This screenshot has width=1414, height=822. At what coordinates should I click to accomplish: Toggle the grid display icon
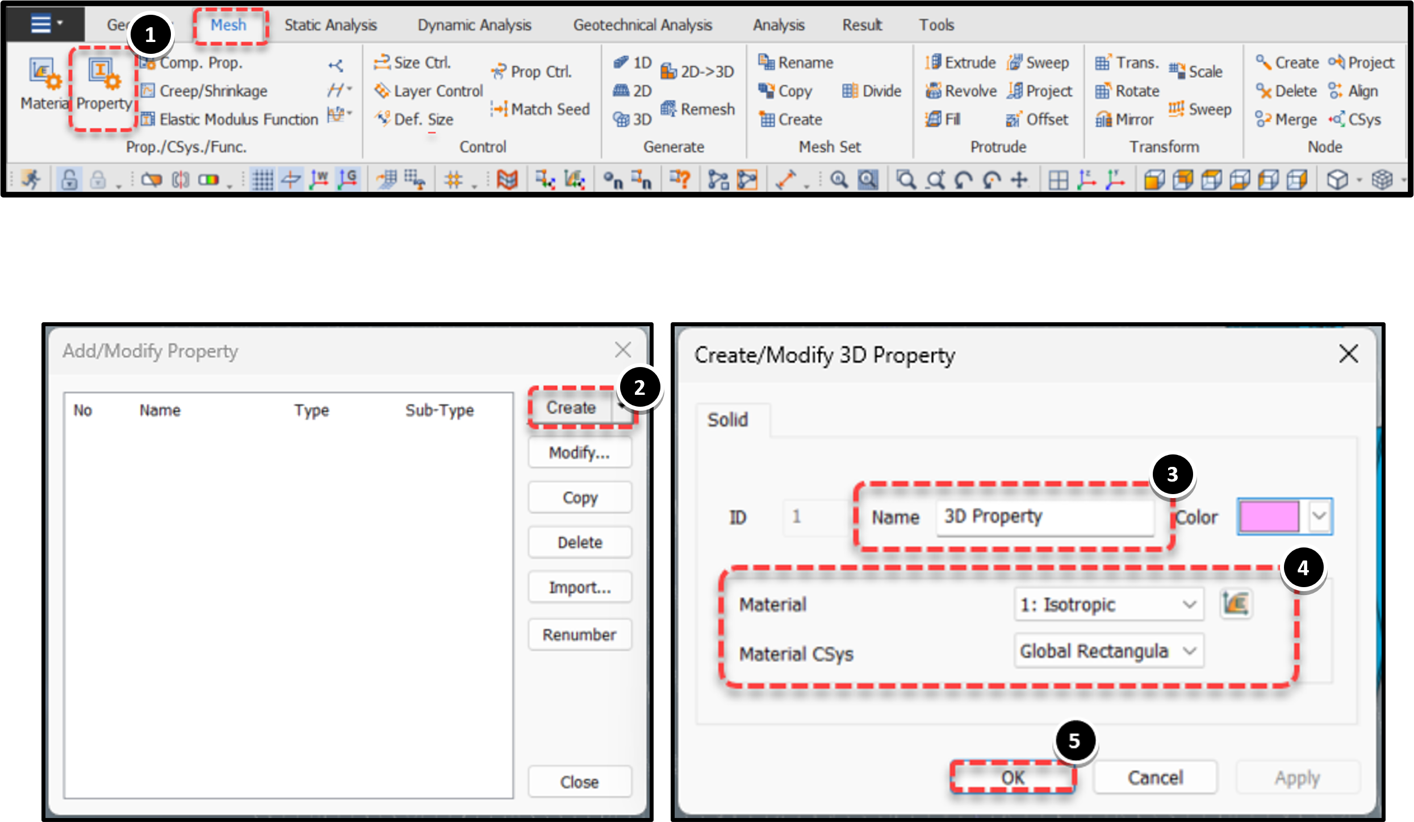(x=262, y=180)
